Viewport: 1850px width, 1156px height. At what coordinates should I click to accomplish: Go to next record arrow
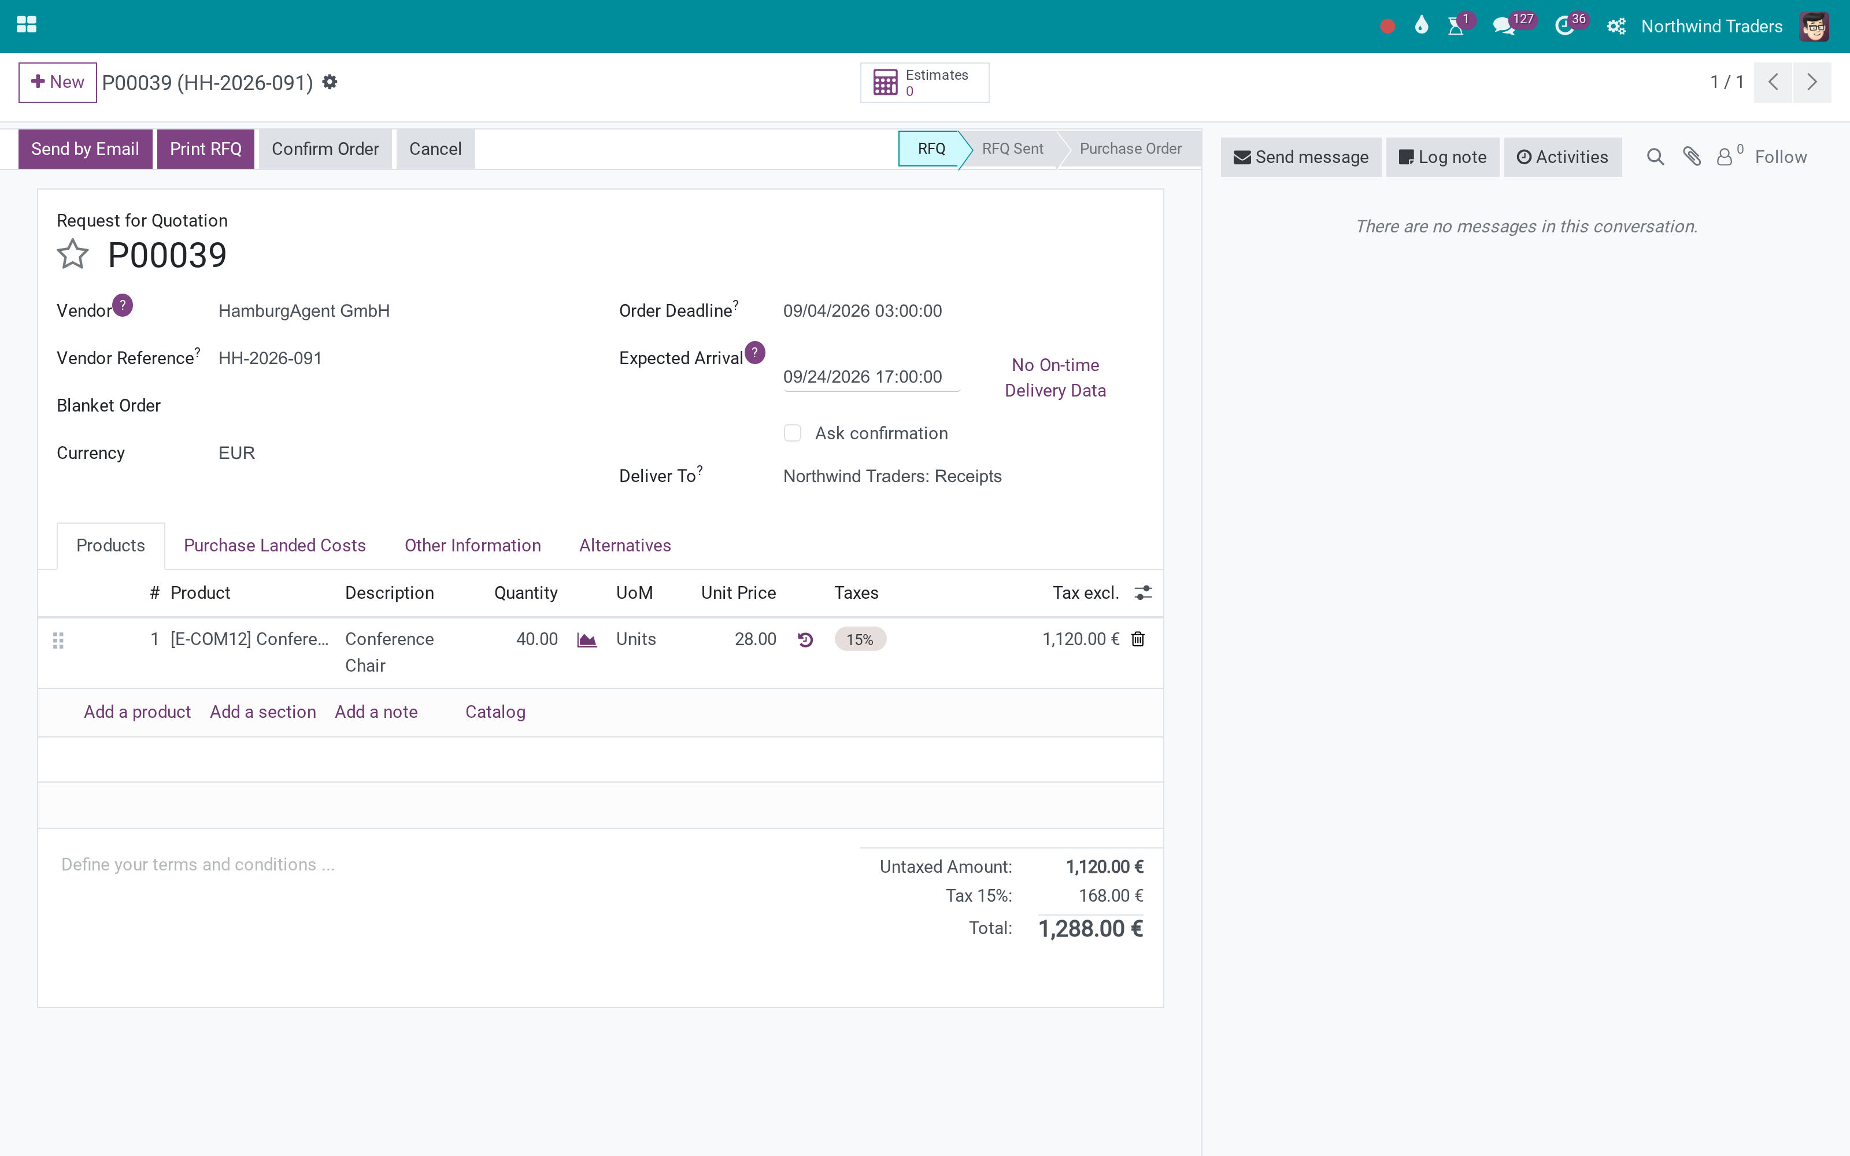coord(1812,82)
